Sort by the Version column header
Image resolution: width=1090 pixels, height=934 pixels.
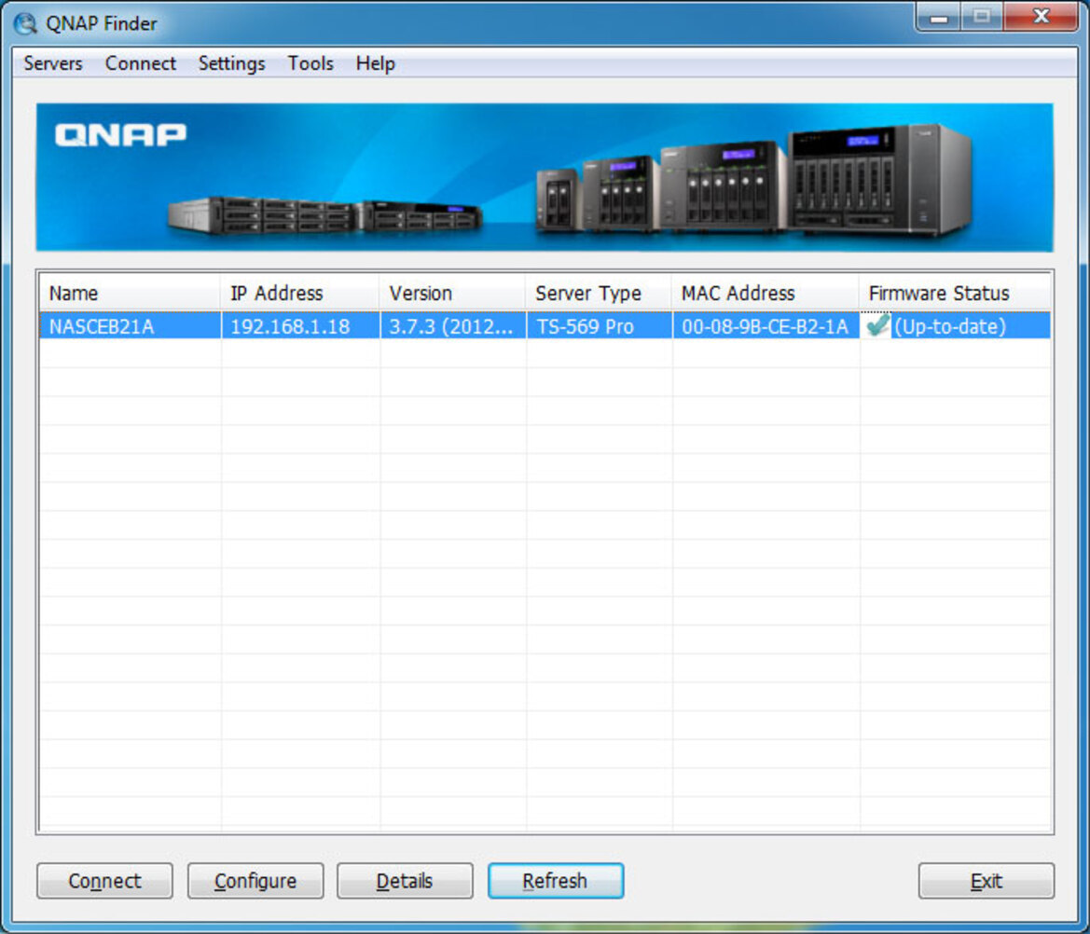pos(452,293)
